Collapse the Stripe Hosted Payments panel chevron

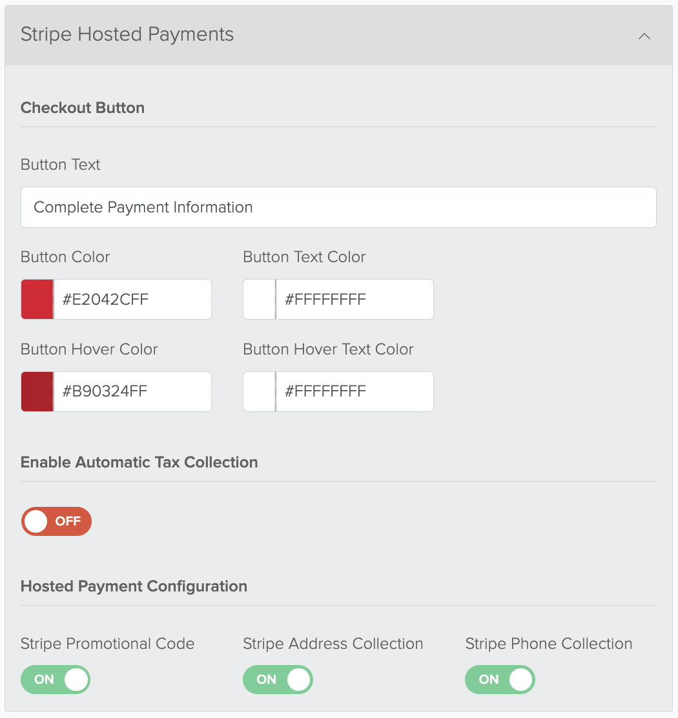[x=644, y=36]
